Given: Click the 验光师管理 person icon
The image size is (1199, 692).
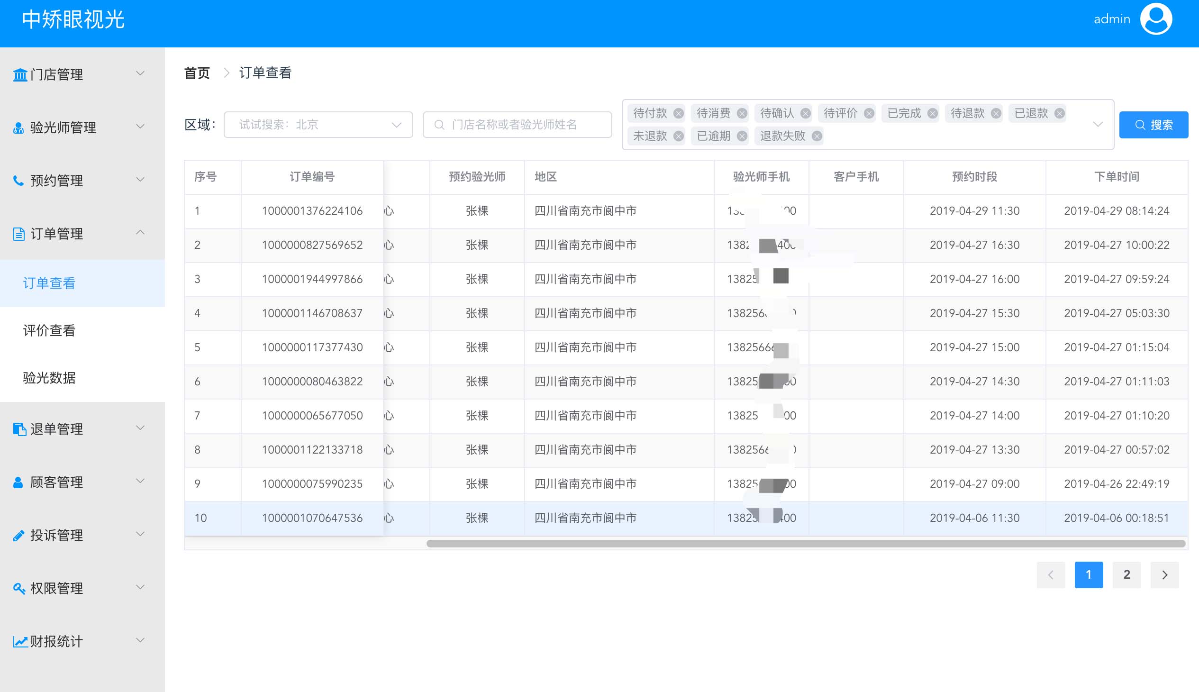Looking at the screenshot, I should 18,127.
